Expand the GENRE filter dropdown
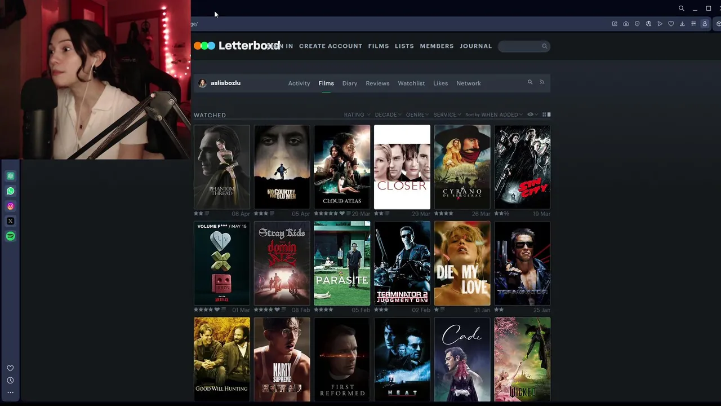Image resolution: width=721 pixels, height=406 pixels. [417, 114]
